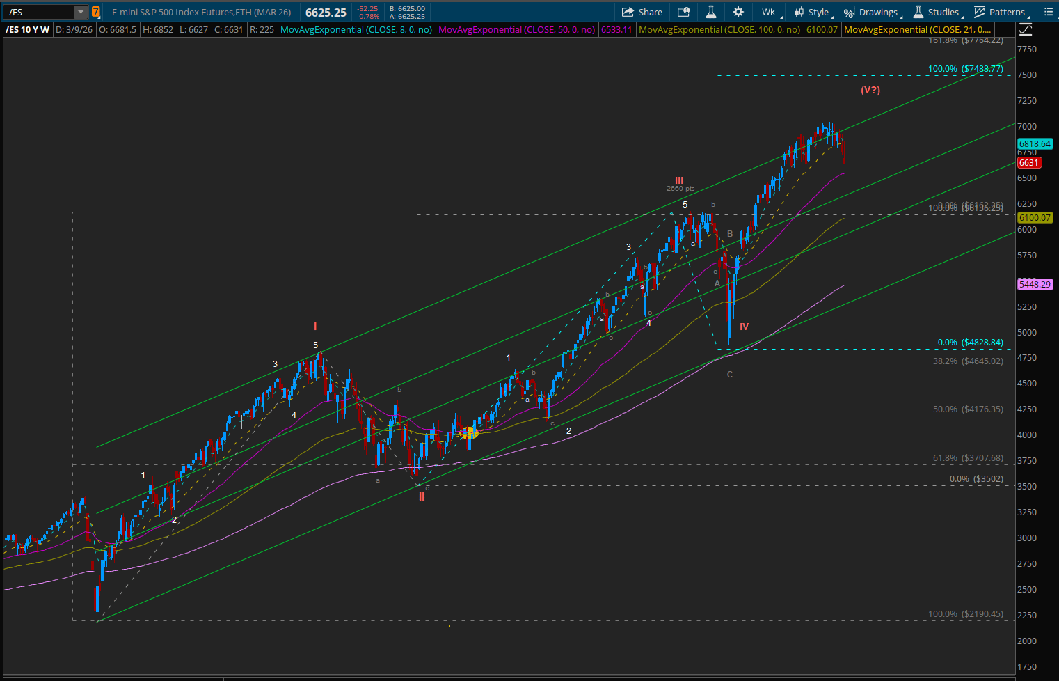Click the flask Edit Studies icon
This screenshot has height=681, width=1059.
(x=710, y=12)
